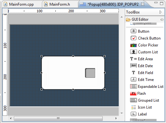The height and width of the screenshot is (123, 166).
Task: Click the 200 mark on vertical ruler
Action: [5, 77]
